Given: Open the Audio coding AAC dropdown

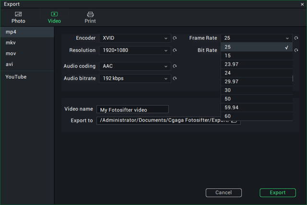Looking at the screenshot, I should tap(135, 66).
